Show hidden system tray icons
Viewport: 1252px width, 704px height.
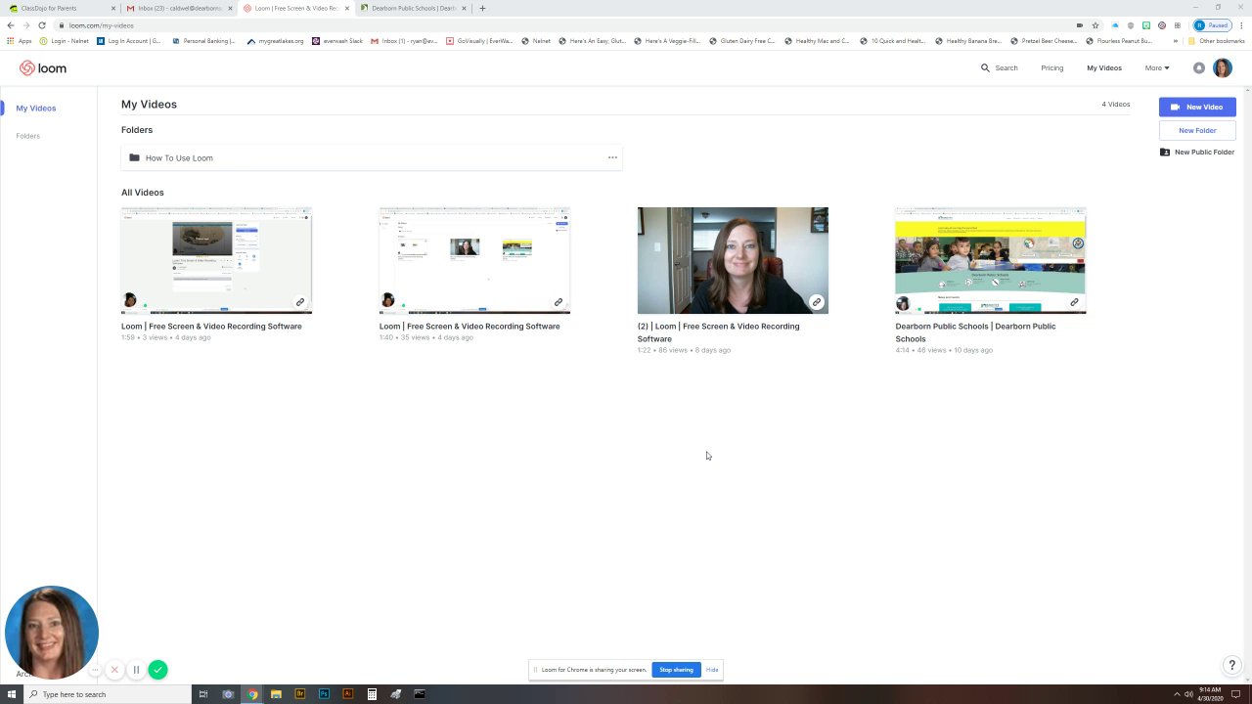[x=1177, y=694]
